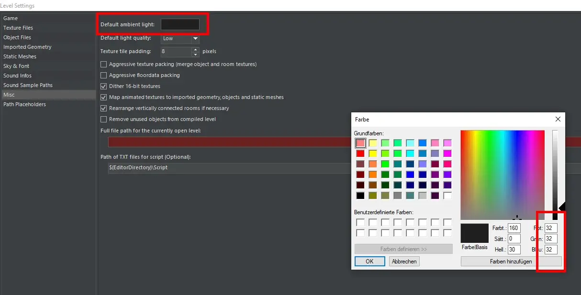This screenshot has height=295, width=581.
Task: Open the Texture Files settings section
Action: 18,28
